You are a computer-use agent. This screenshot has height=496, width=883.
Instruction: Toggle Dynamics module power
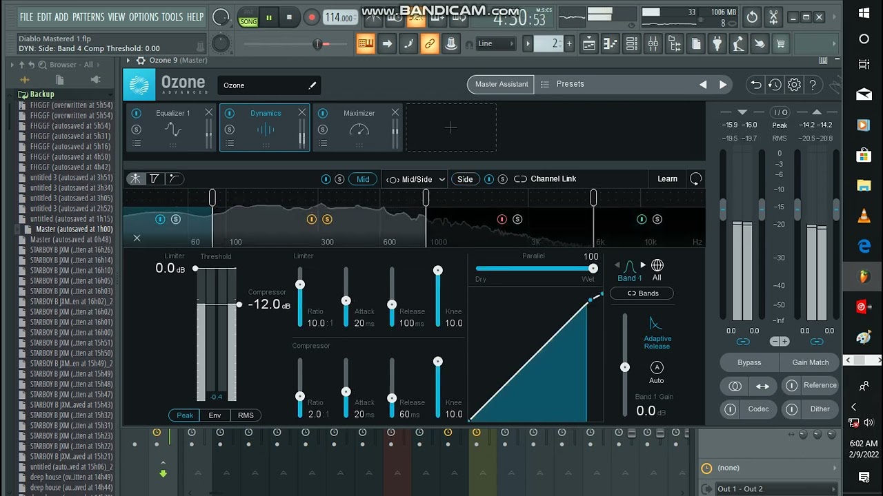coord(230,113)
